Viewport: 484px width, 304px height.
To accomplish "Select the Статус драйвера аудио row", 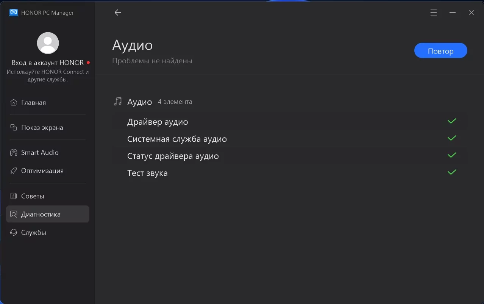I will click(173, 156).
